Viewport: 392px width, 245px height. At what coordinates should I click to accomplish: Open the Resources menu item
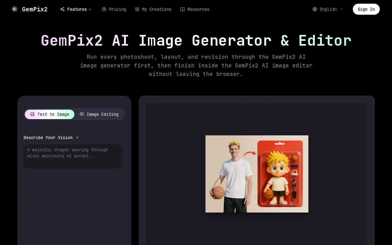(x=195, y=9)
